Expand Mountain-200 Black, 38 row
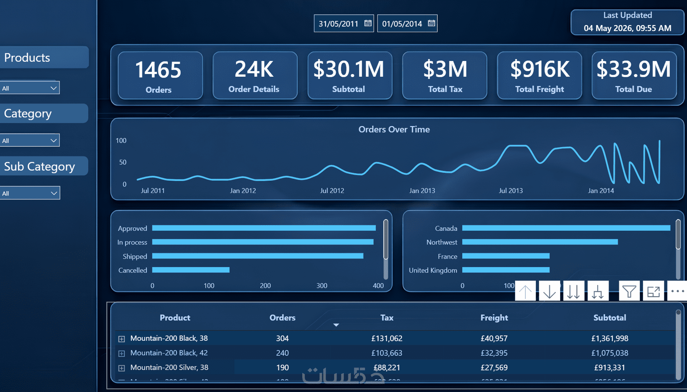Screen dimensions: 687x392 [x=122, y=339]
